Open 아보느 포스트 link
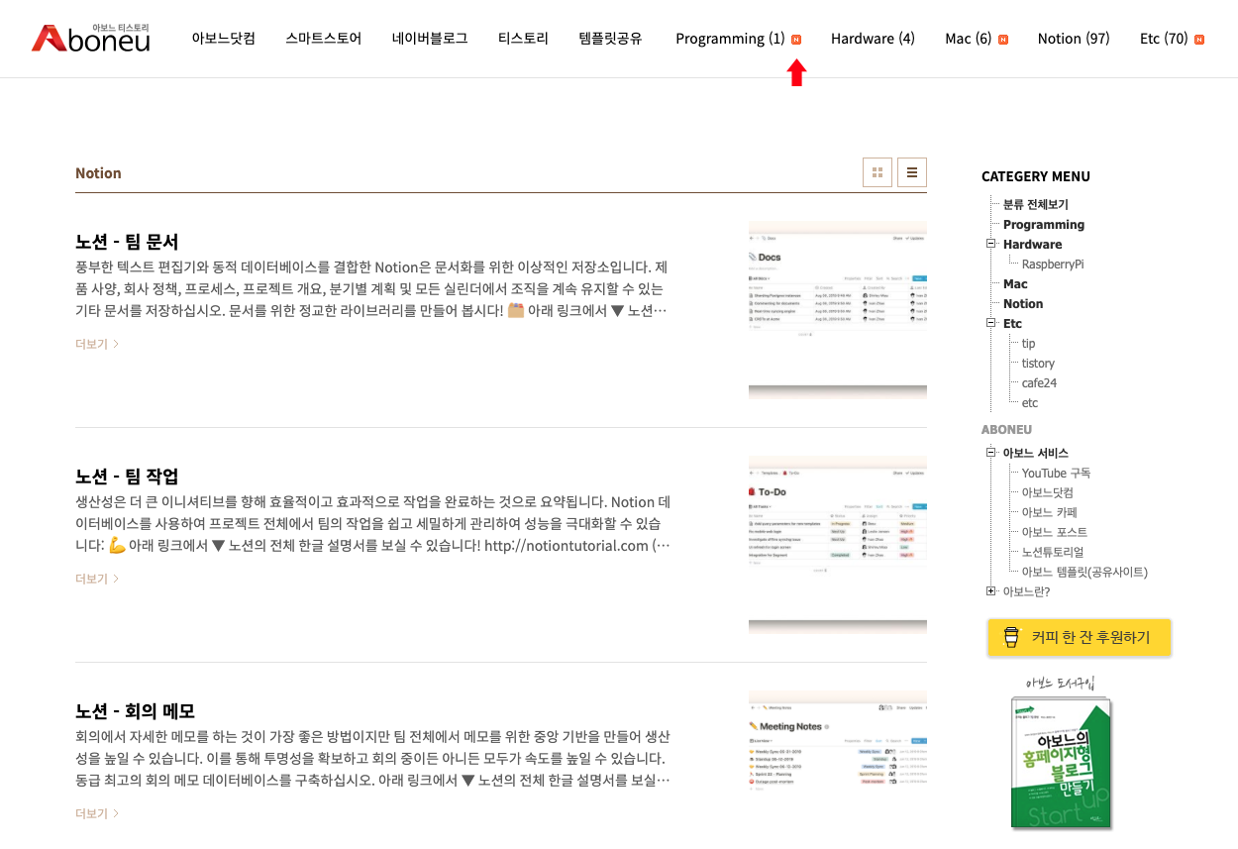 coord(1055,532)
